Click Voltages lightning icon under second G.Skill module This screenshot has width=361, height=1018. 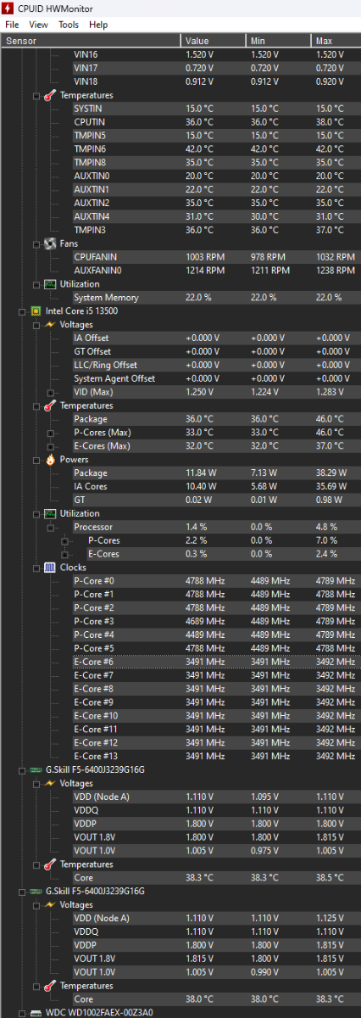click(50, 905)
